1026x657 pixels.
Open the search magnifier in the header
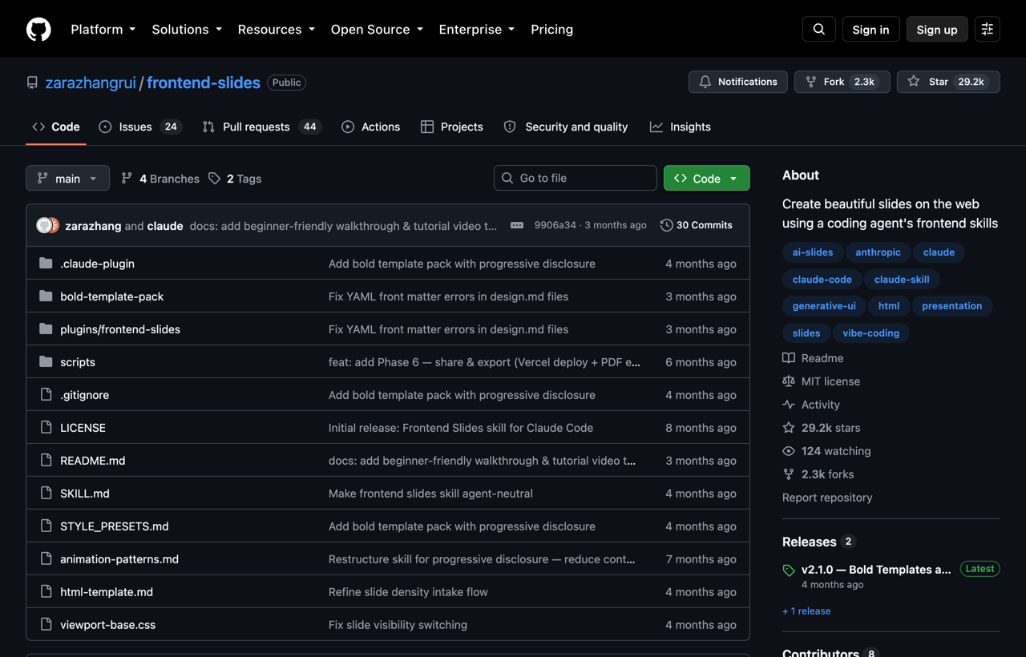[818, 30]
